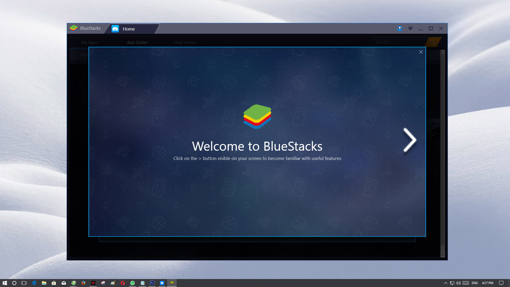Click the BlueStacks stacked logo in center
510x287 pixels.
[x=257, y=117]
